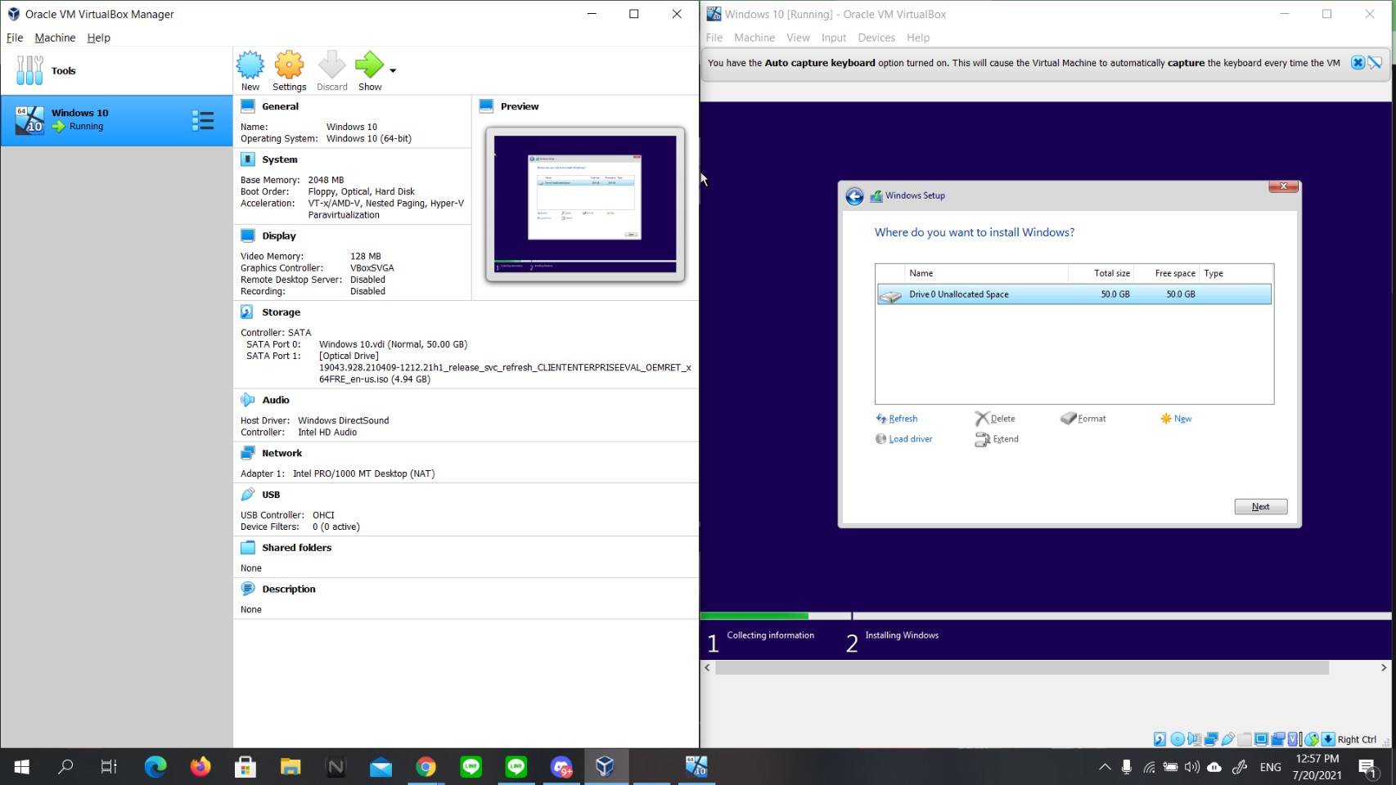Image resolution: width=1396 pixels, height=785 pixels.
Task: Click the keyboard capture arrow status icon
Action: point(1328,739)
